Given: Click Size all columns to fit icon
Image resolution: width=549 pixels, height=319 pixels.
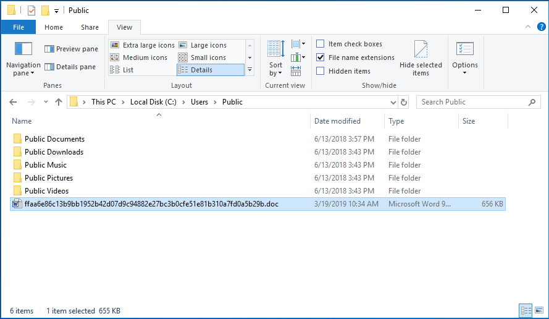Looking at the screenshot, I should pos(296,71).
